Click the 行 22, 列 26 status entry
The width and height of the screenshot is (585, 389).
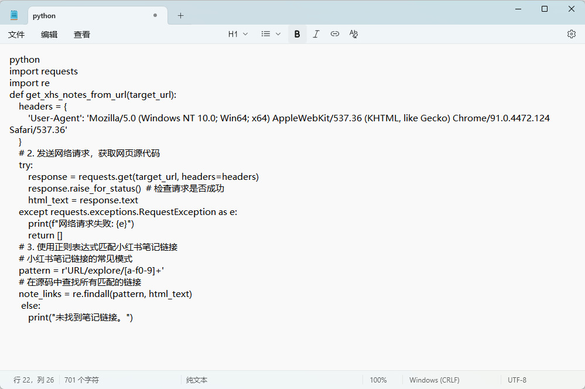point(33,380)
